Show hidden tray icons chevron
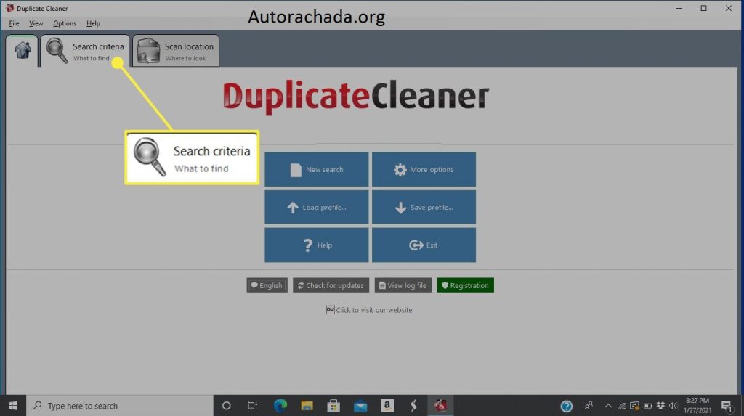744x416 pixels. [x=608, y=406]
